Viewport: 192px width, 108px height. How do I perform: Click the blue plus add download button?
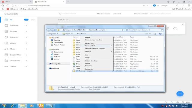(x=180, y=94)
